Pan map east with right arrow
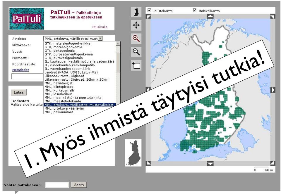The image size is (281, 194). 273,90
